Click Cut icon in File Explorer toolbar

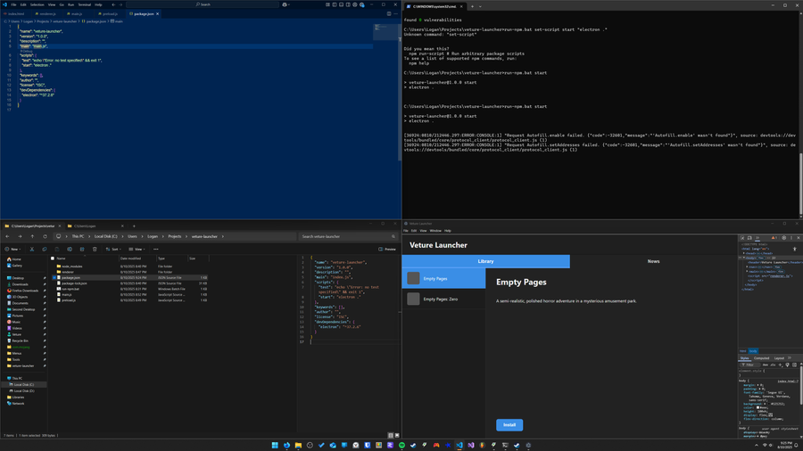(x=32, y=249)
